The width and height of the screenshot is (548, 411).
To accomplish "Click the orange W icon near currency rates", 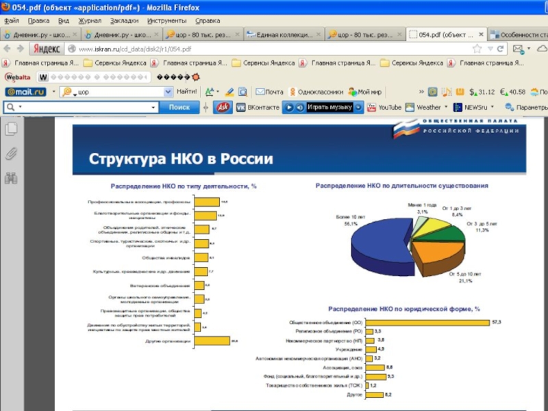I will [460, 92].
